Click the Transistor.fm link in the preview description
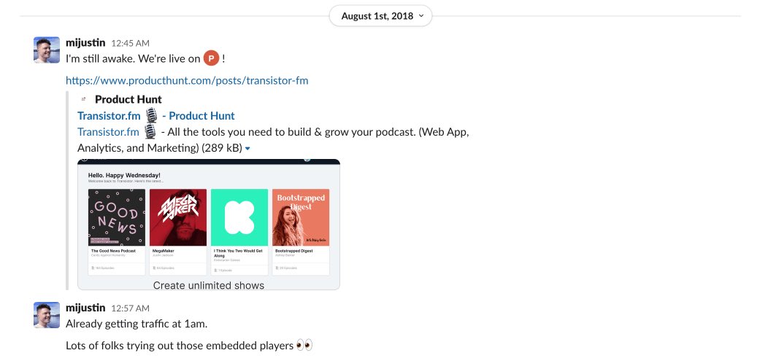The width and height of the screenshot is (760, 361). click(x=108, y=132)
